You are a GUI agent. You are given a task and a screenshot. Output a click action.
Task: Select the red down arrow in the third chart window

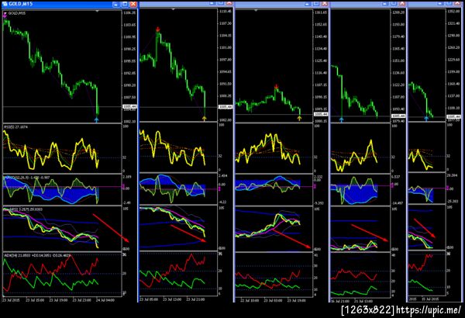click(x=277, y=87)
